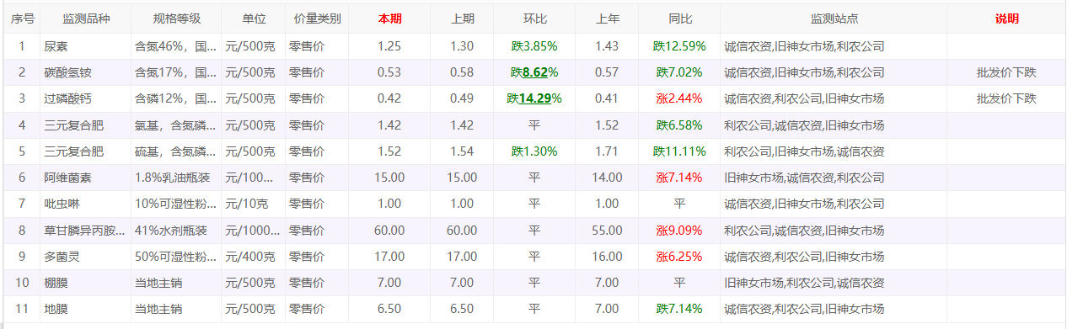The width and height of the screenshot is (1067, 329).
Task: Click the 说明 column header
Action: (1006, 19)
